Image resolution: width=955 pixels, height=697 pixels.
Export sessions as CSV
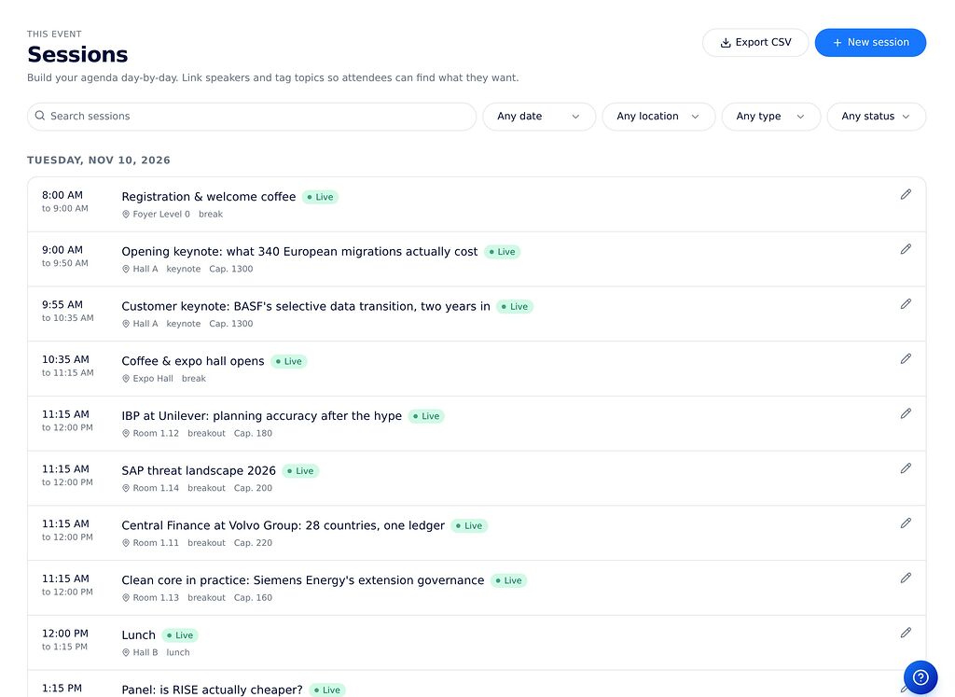coord(755,43)
